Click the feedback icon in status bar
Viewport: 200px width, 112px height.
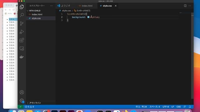point(185,107)
